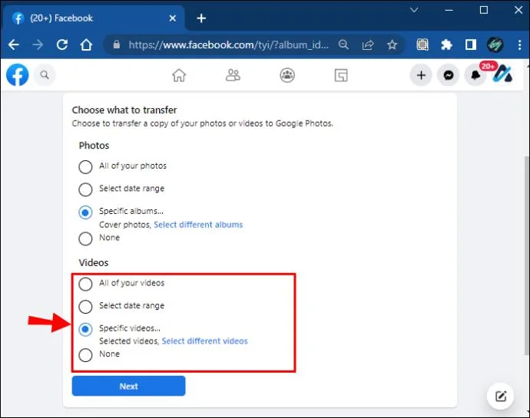This screenshot has height=418, width=530.
Task: Share this page from address bar
Action: [368, 44]
